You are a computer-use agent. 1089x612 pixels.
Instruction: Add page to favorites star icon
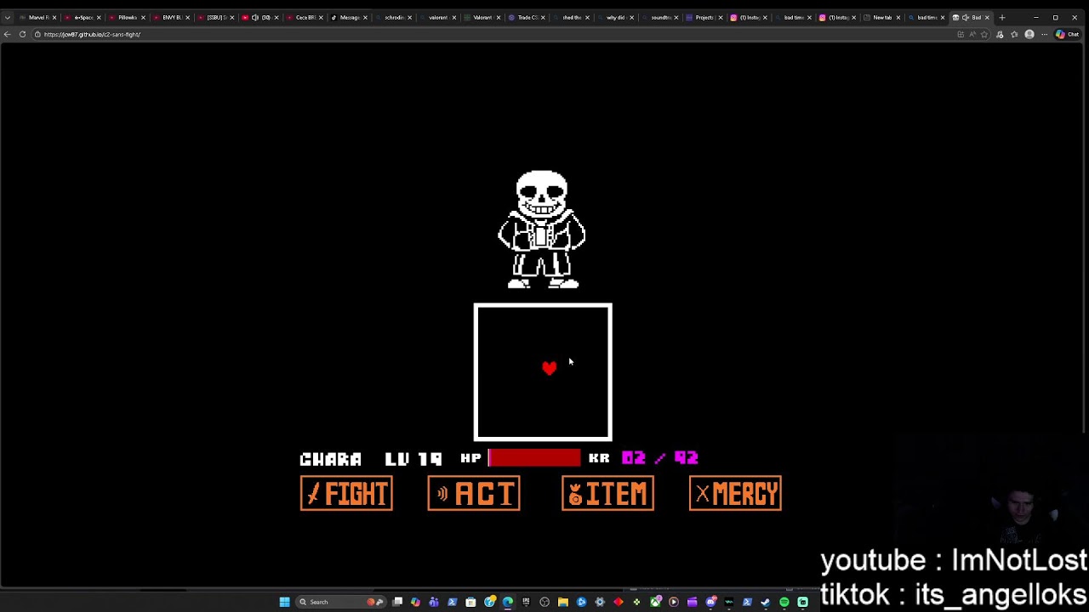click(x=984, y=34)
